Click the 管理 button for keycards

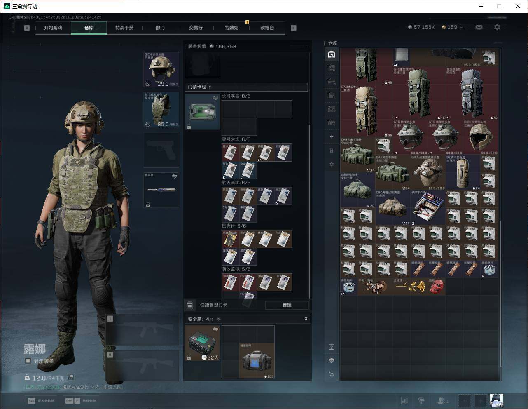(x=287, y=305)
